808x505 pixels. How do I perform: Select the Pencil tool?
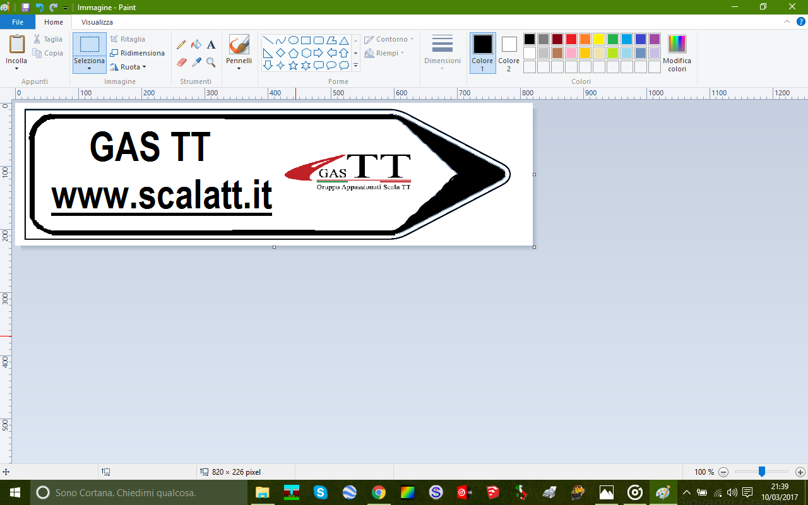coord(182,45)
